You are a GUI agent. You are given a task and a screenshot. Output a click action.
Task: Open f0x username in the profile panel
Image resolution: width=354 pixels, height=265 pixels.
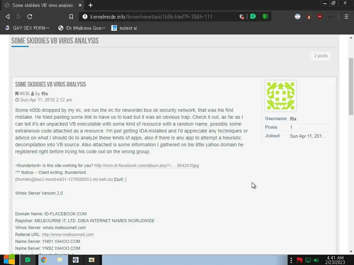click(293, 119)
